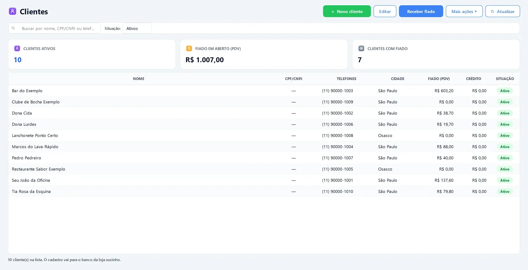Click the search magnifier icon

pyautogui.click(x=13, y=28)
